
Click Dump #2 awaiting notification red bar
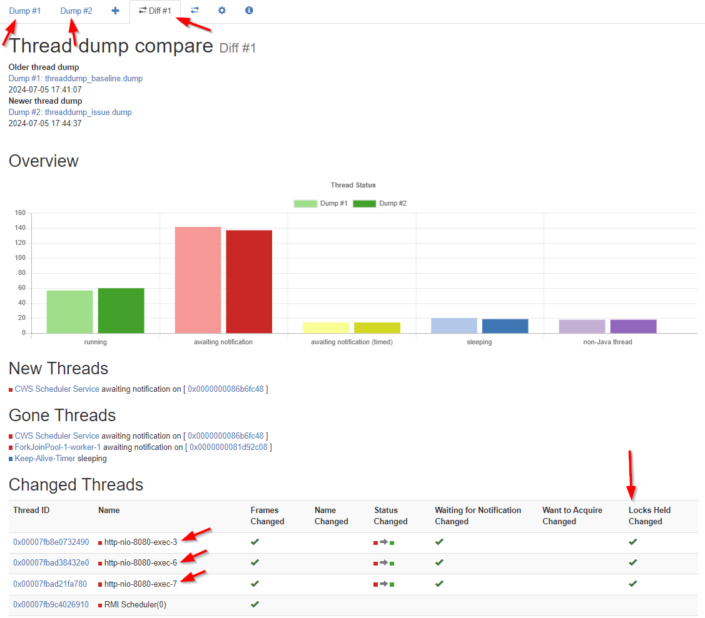[249, 281]
